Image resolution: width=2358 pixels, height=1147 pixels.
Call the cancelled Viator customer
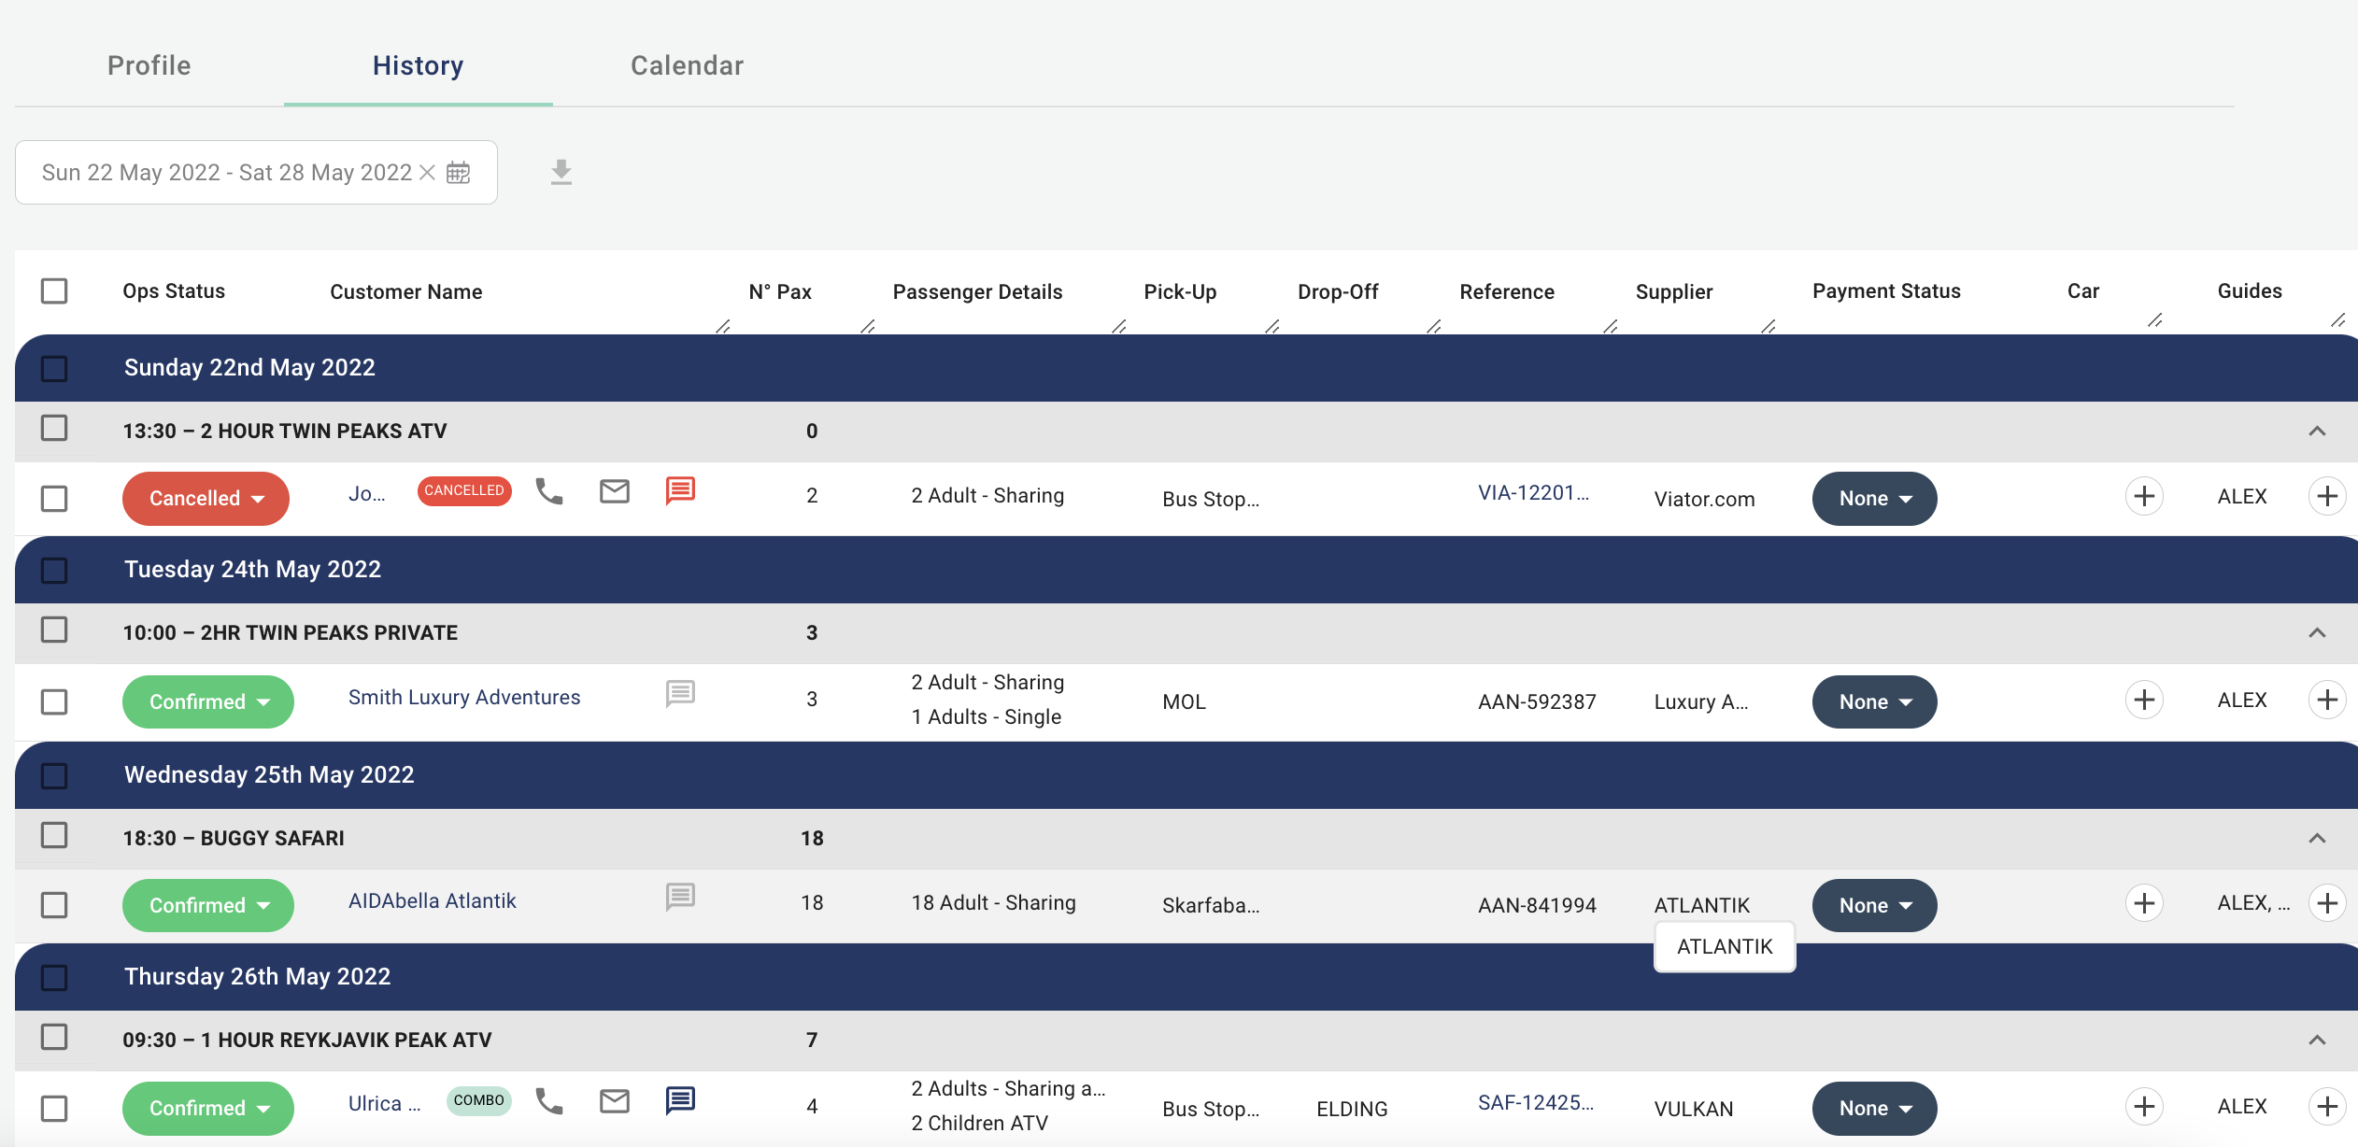(549, 491)
